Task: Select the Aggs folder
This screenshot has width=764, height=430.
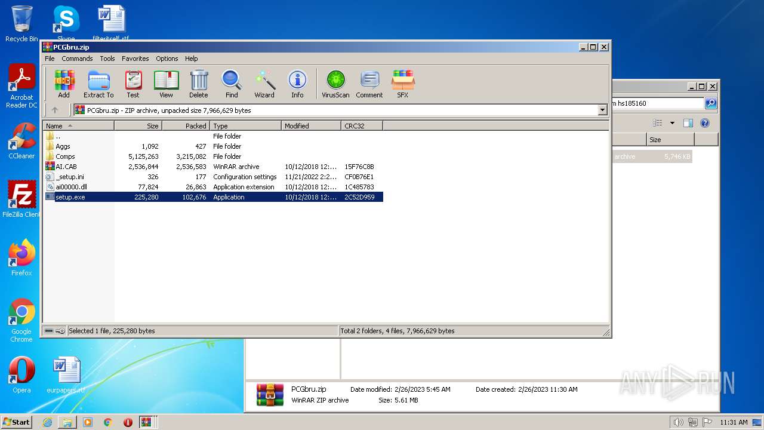Action: coord(213,146)
